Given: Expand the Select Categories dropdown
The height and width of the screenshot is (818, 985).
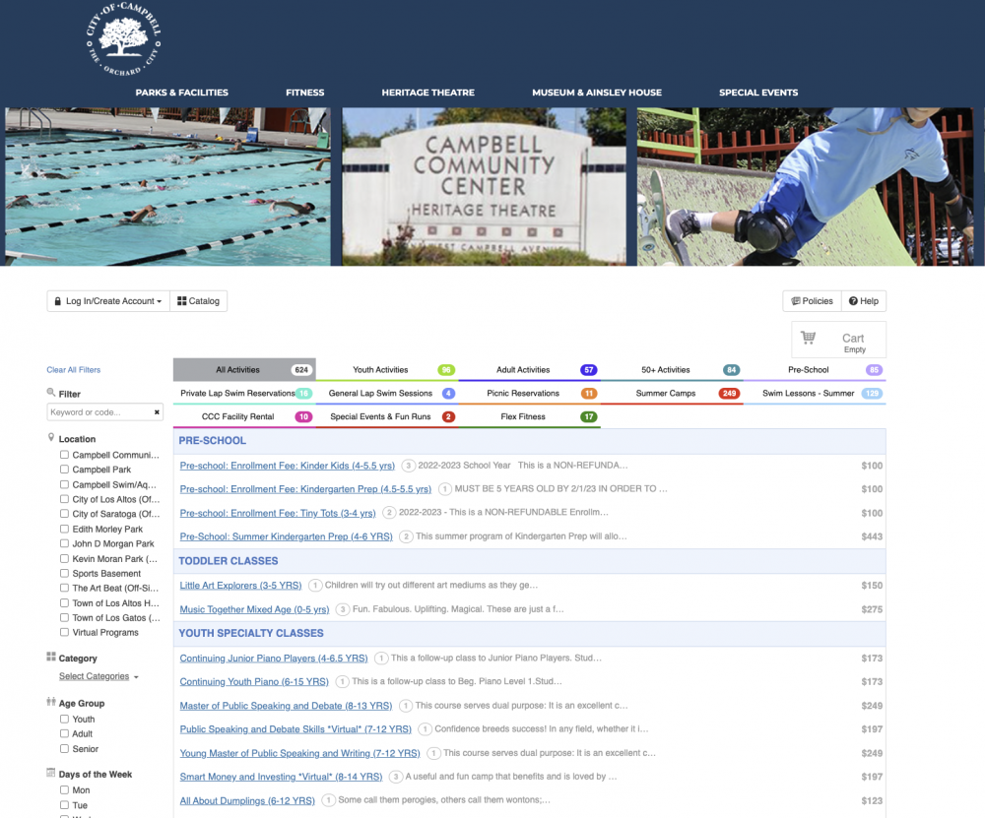Looking at the screenshot, I should (98, 676).
